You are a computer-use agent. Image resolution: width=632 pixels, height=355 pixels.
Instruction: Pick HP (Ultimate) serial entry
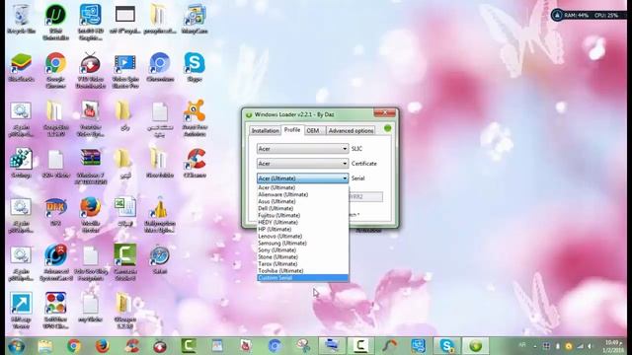303,229
